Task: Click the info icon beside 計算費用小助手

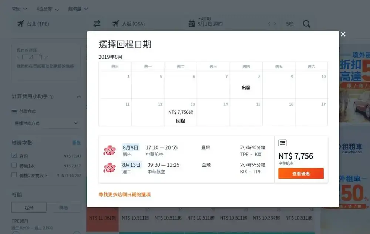Action: (x=51, y=96)
